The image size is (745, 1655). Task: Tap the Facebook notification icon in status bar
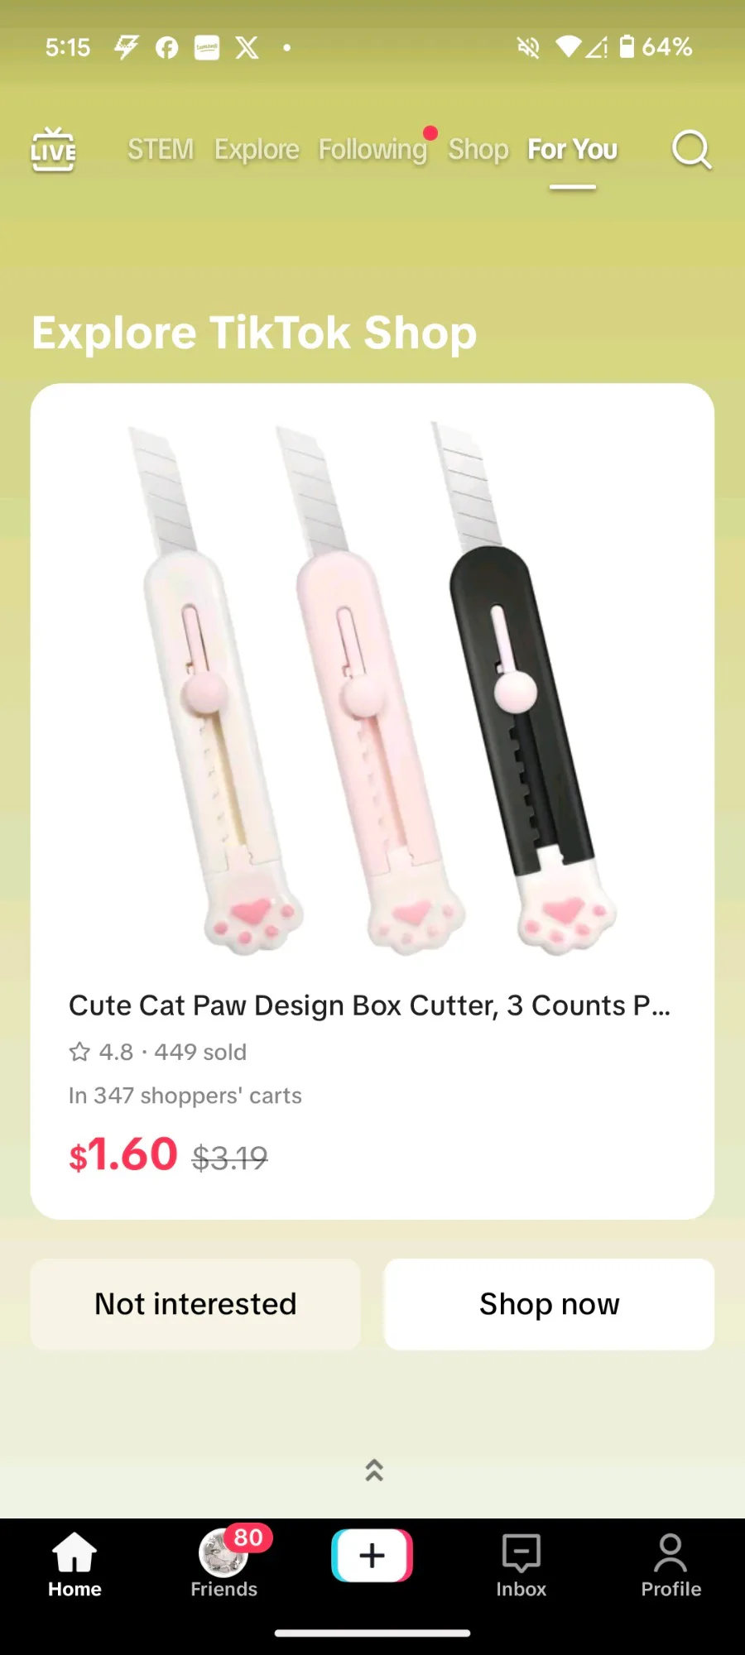click(167, 48)
